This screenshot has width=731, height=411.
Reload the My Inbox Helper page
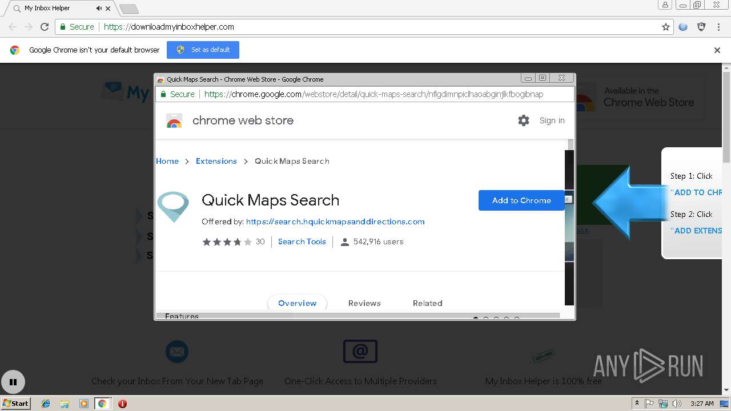tap(45, 27)
